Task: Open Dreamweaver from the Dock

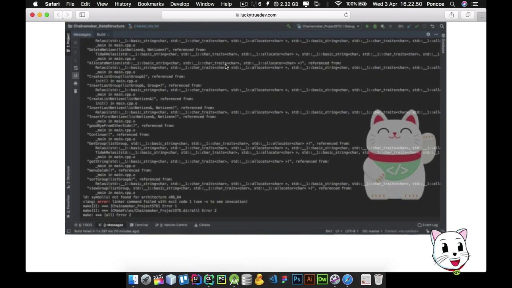Action: [322, 279]
